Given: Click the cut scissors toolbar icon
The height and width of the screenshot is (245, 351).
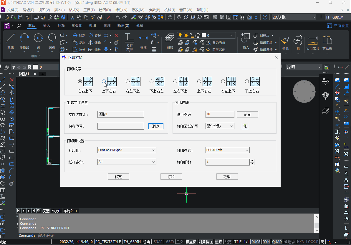Looking at the screenshot, I should coord(72,17).
